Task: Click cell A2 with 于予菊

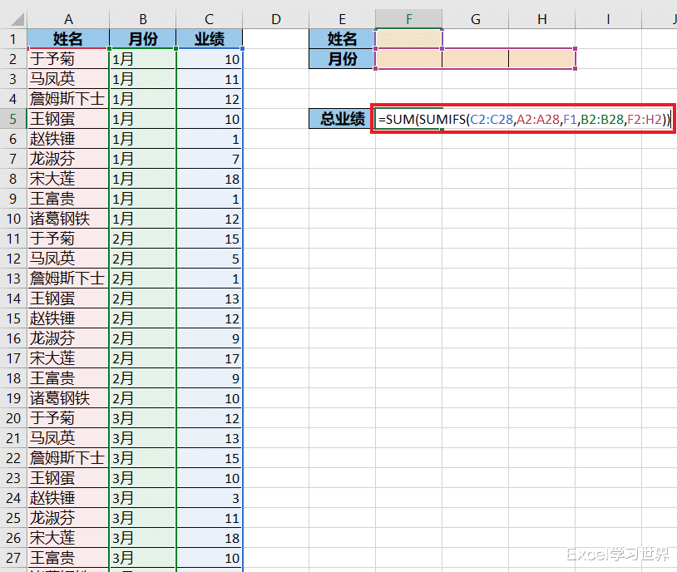Action: (x=68, y=59)
